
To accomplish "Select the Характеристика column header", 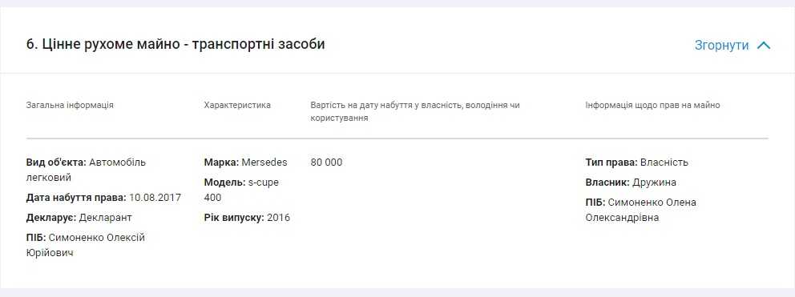I will click(x=237, y=106).
